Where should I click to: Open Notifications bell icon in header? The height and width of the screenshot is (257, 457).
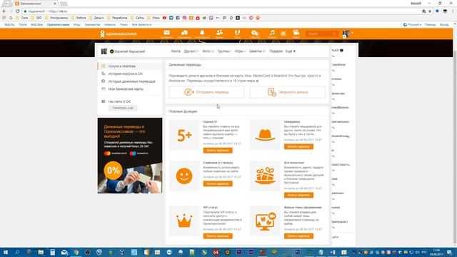pyautogui.click(x=202, y=34)
